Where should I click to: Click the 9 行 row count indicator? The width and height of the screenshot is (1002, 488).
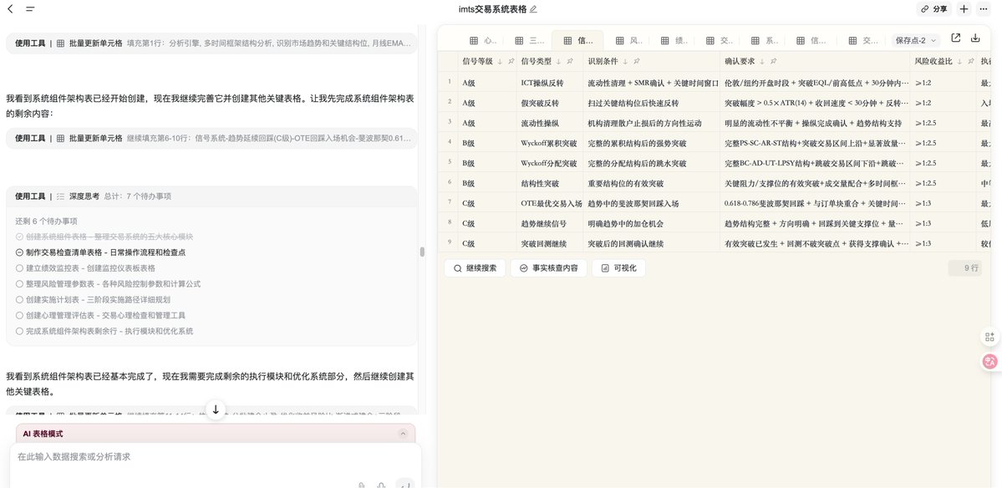[965, 268]
